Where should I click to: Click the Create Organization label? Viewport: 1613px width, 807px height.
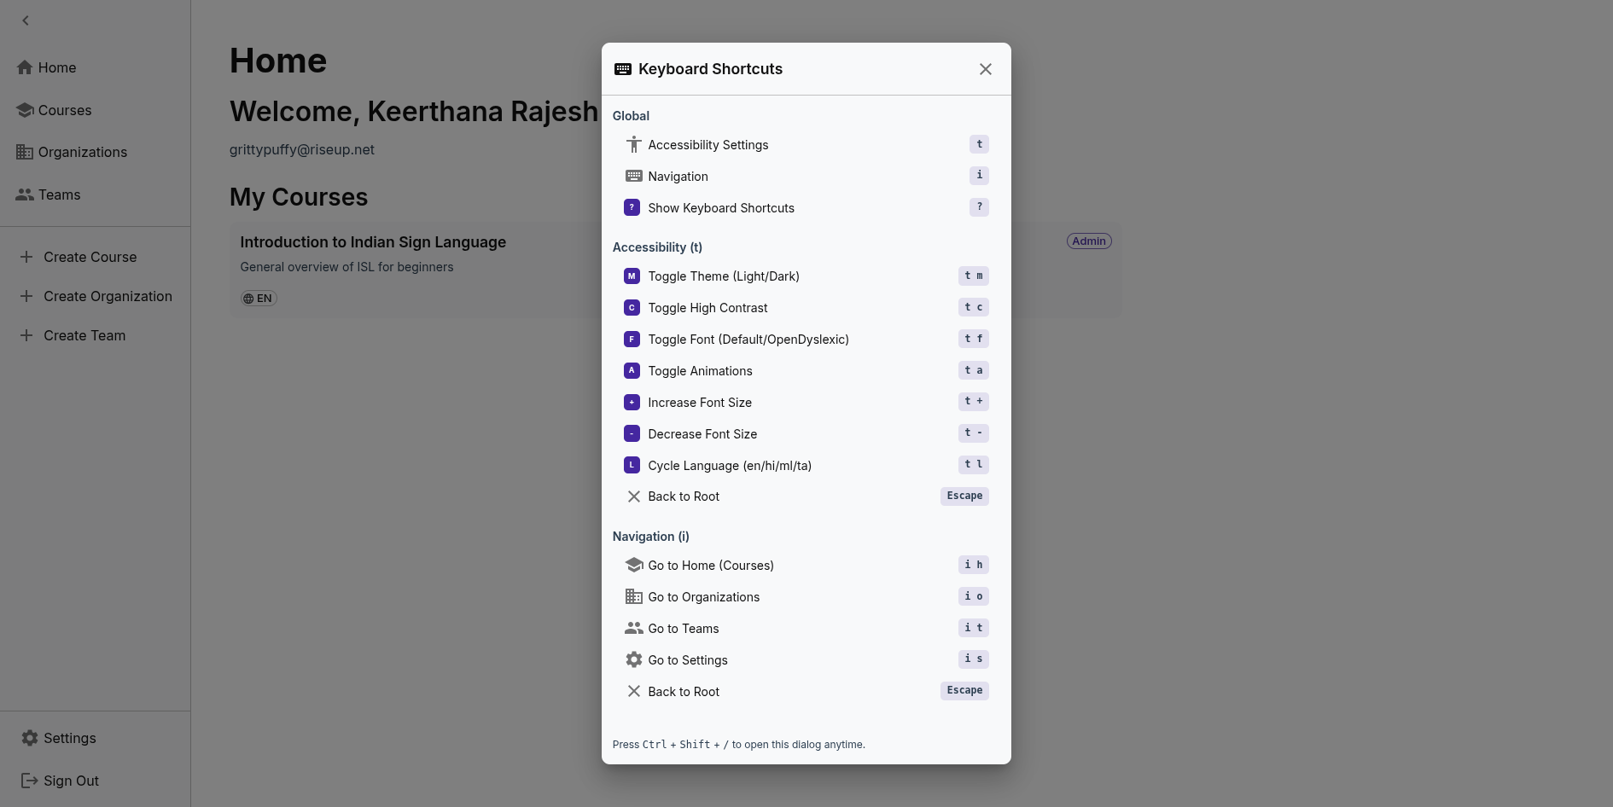[x=108, y=296]
